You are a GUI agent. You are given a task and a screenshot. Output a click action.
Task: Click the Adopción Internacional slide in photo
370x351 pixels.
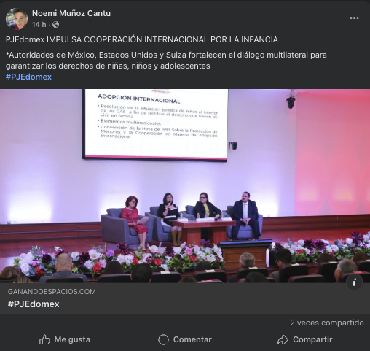click(155, 124)
